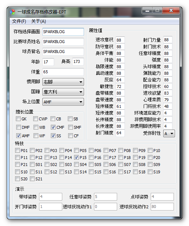Open the 受伤耐性 dropdown showing A
This screenshot has height=226, width=189.
pos(169,134)
